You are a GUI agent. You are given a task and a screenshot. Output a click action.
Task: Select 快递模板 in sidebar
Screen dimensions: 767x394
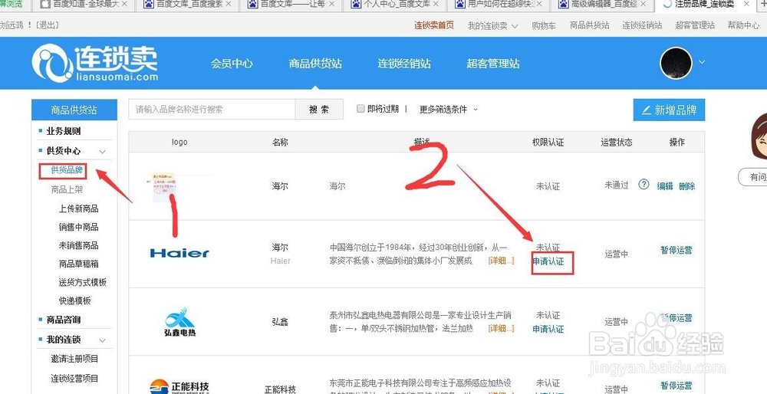(x=75, y=300)
